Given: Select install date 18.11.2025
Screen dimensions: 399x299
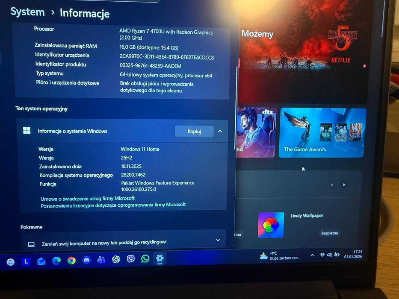Looking at the screenshot, I should click(x=131, y=166).
